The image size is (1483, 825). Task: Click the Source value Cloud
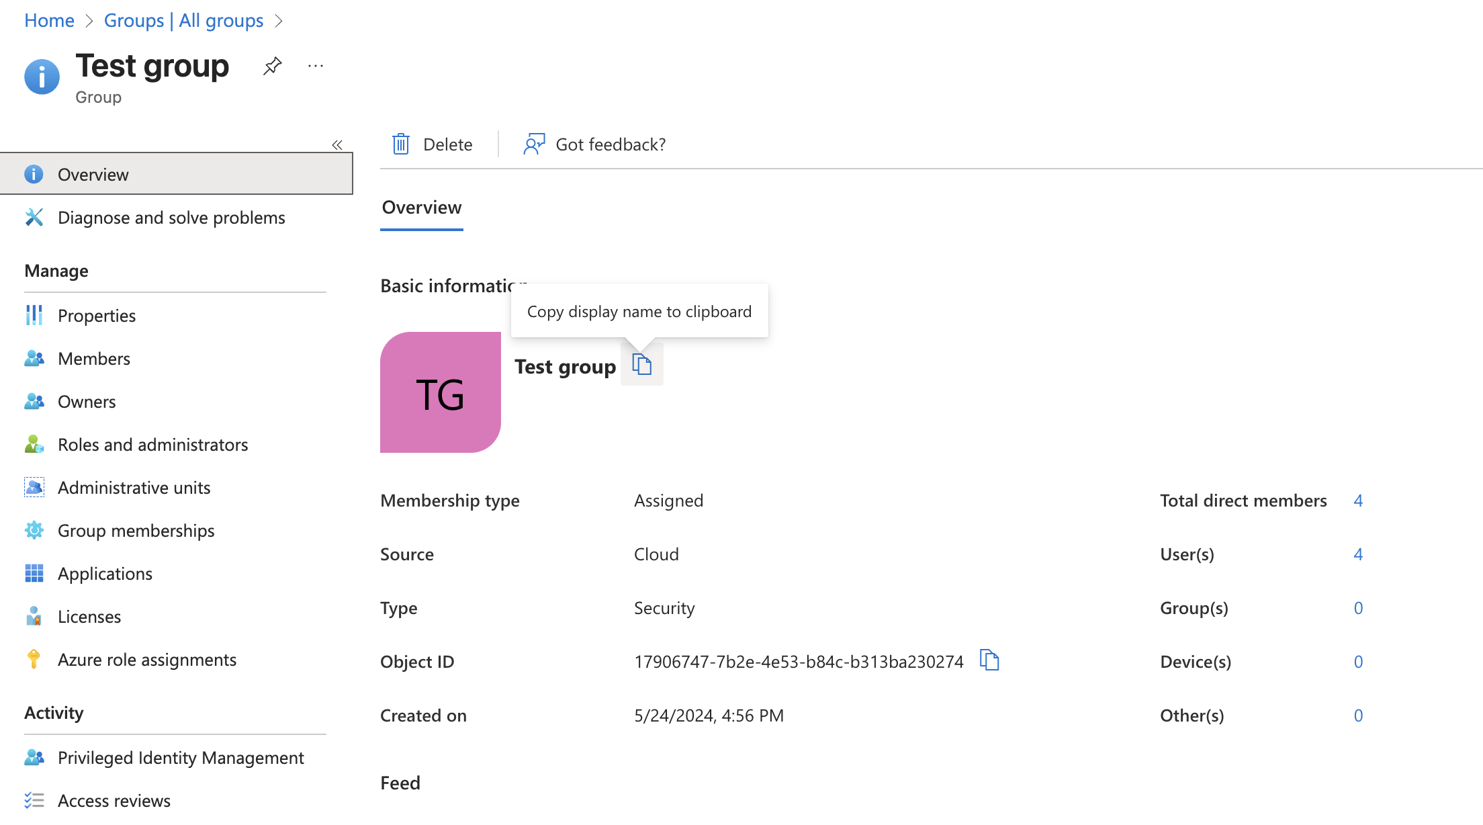656,554
